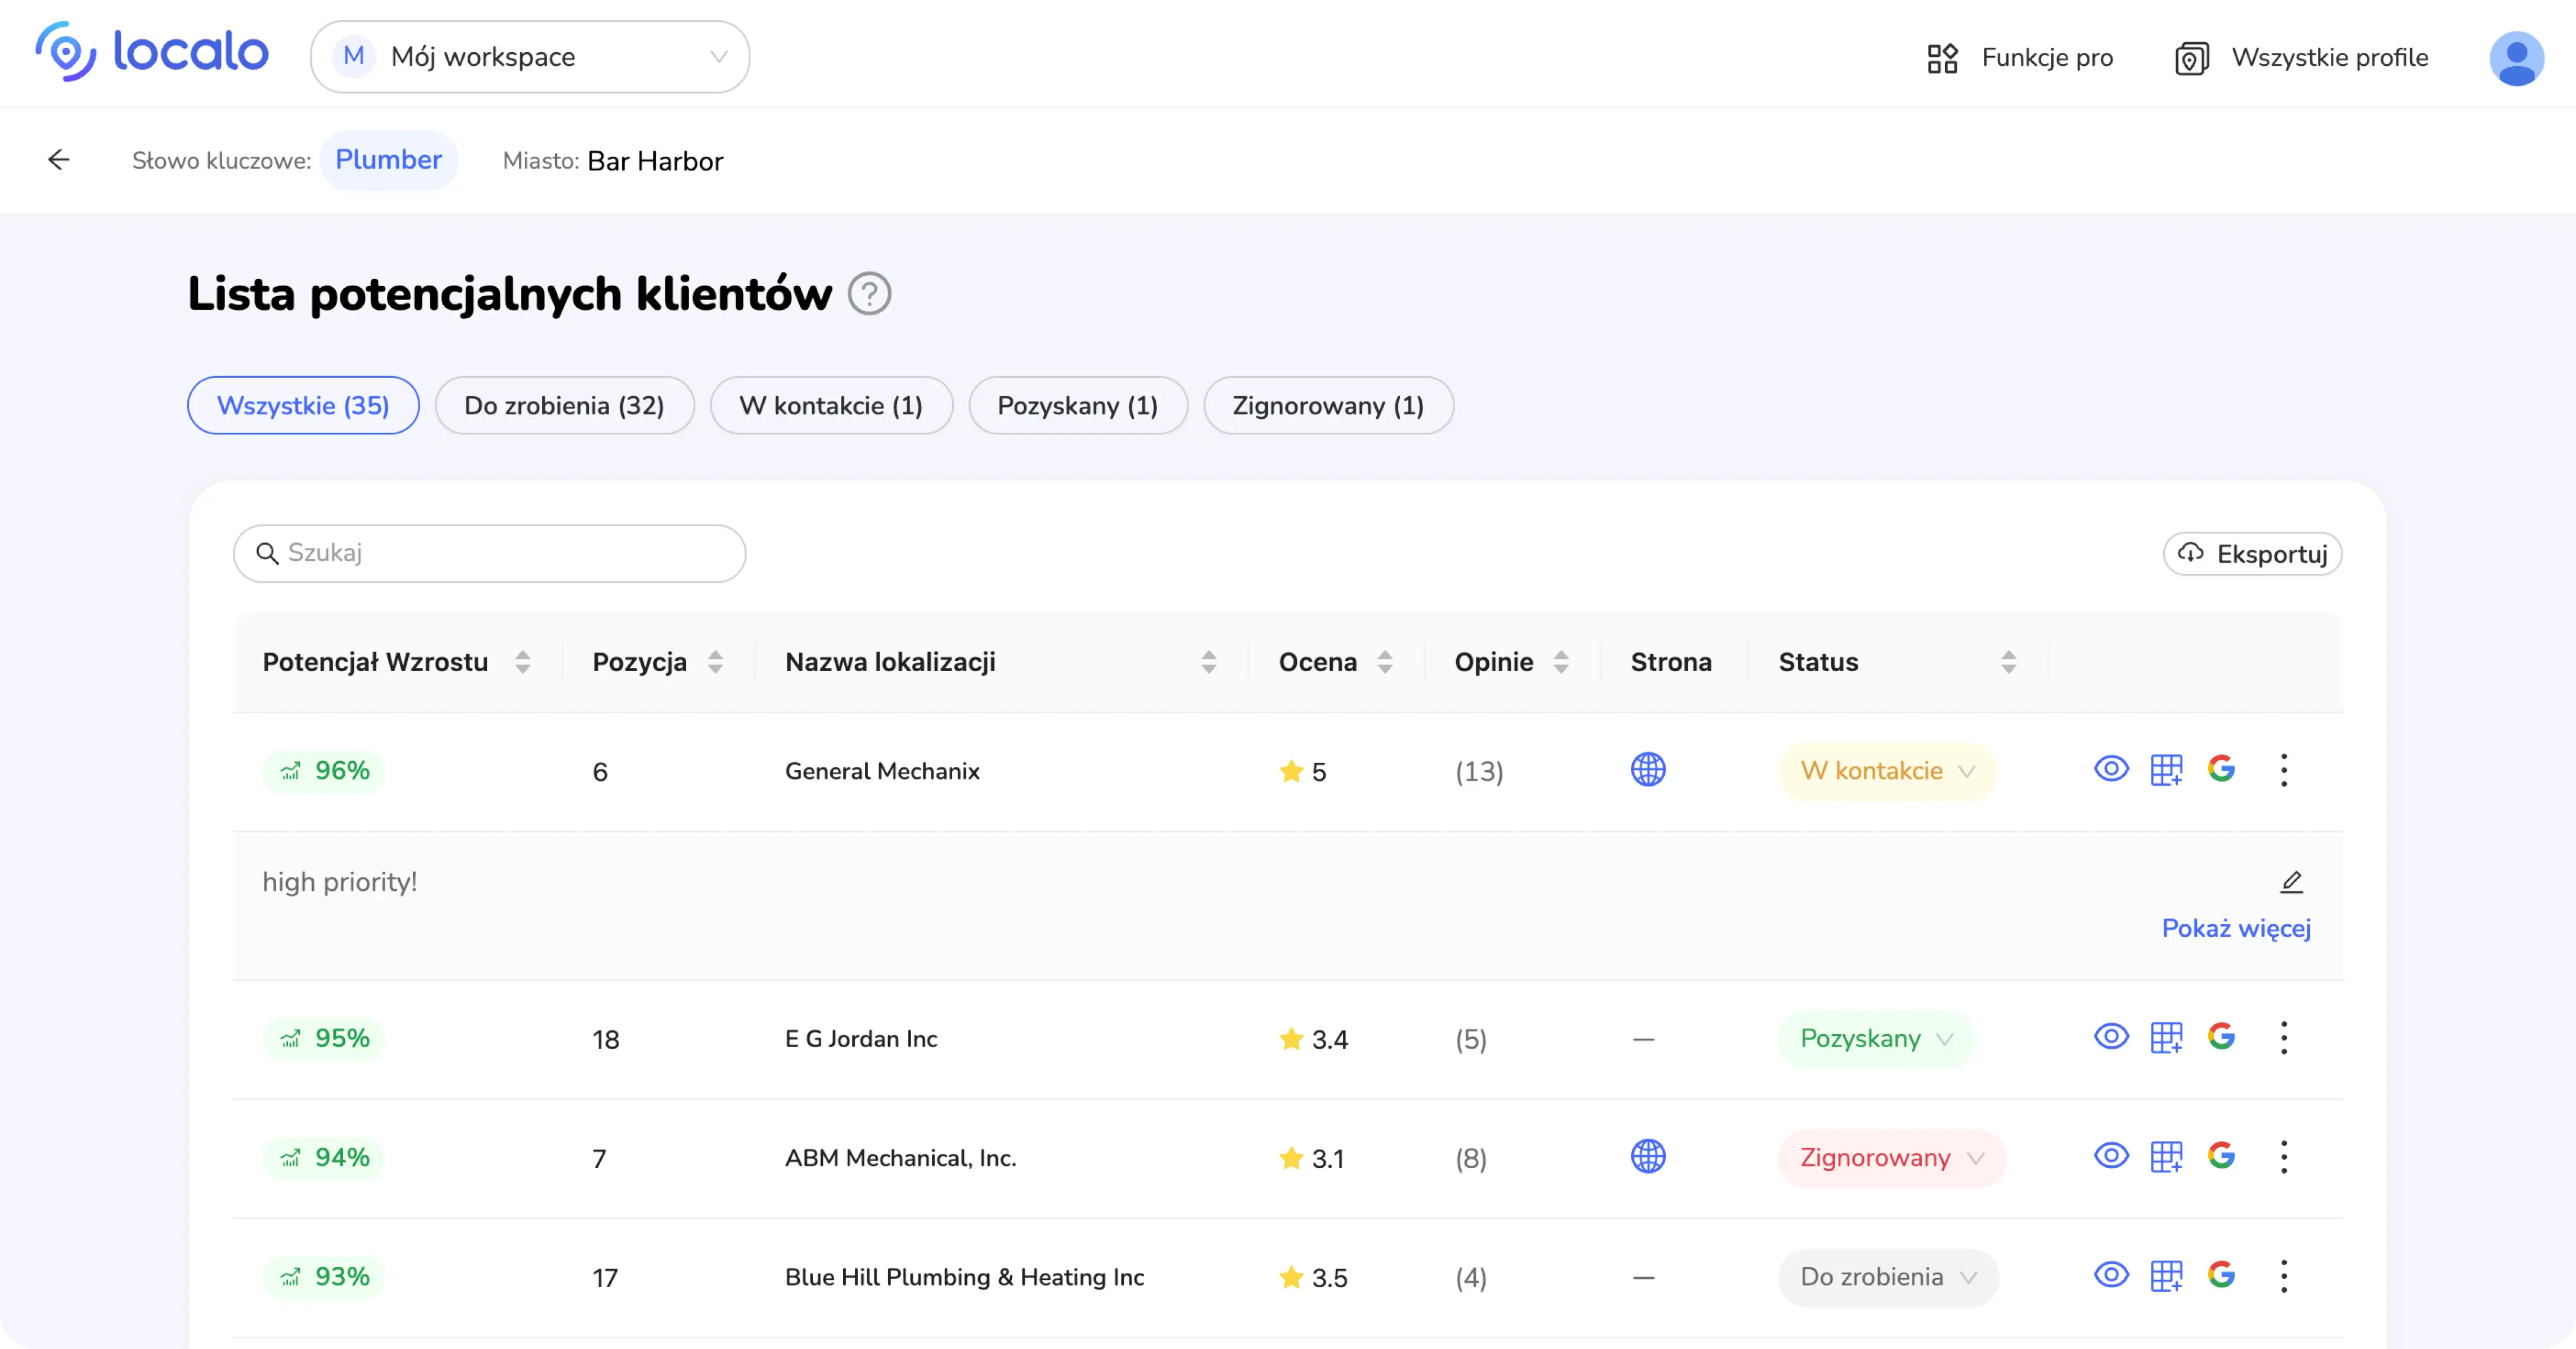Click the Eksportuj button
The height and width of the screenshot is (1349, 2576).
click(2252, 554)
